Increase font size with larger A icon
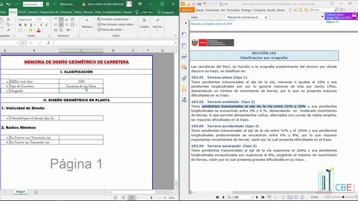The width and height of the screenshot is (358, 201). pos(41,25)
